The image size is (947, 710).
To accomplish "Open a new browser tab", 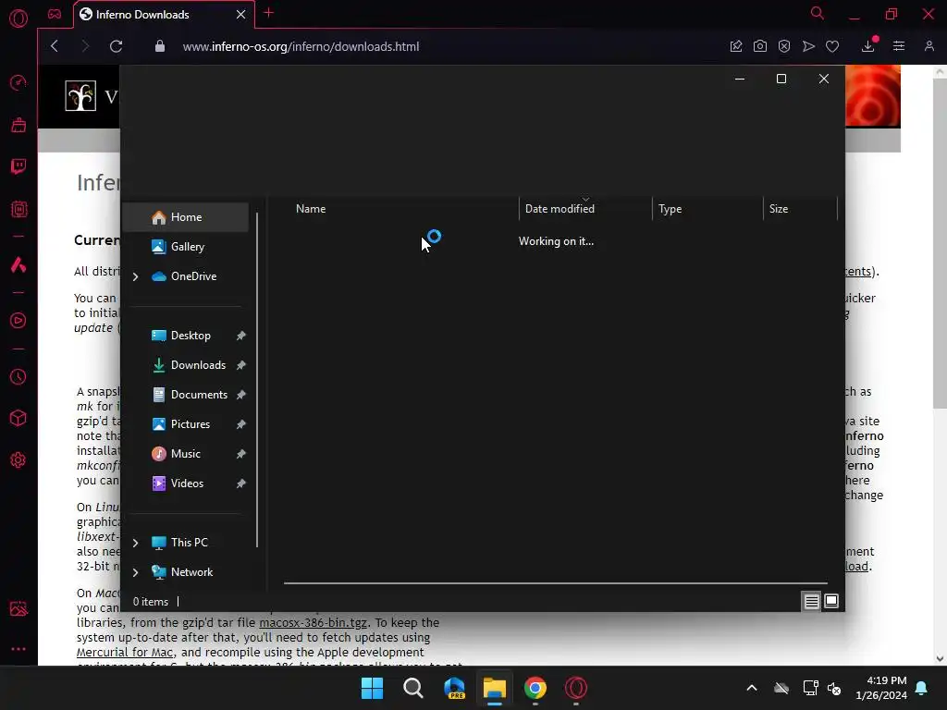I will [x=269, y=13].
